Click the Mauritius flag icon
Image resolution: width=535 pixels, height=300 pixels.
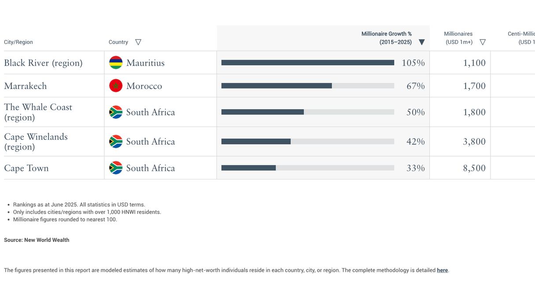(x=116, y=63)
